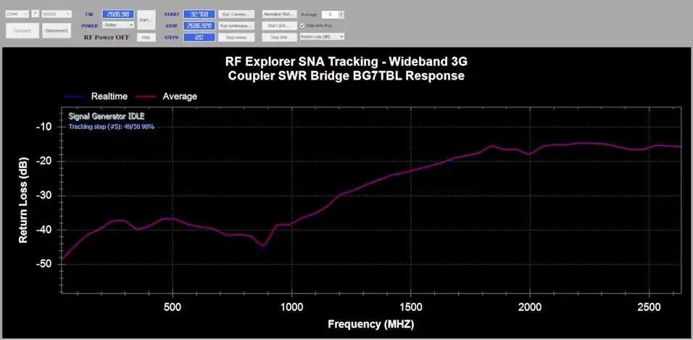This screenshot has width=693, height=340.
Task: Open the COM port dropdown
Action: pyautogui.click(x=17, y=14)
